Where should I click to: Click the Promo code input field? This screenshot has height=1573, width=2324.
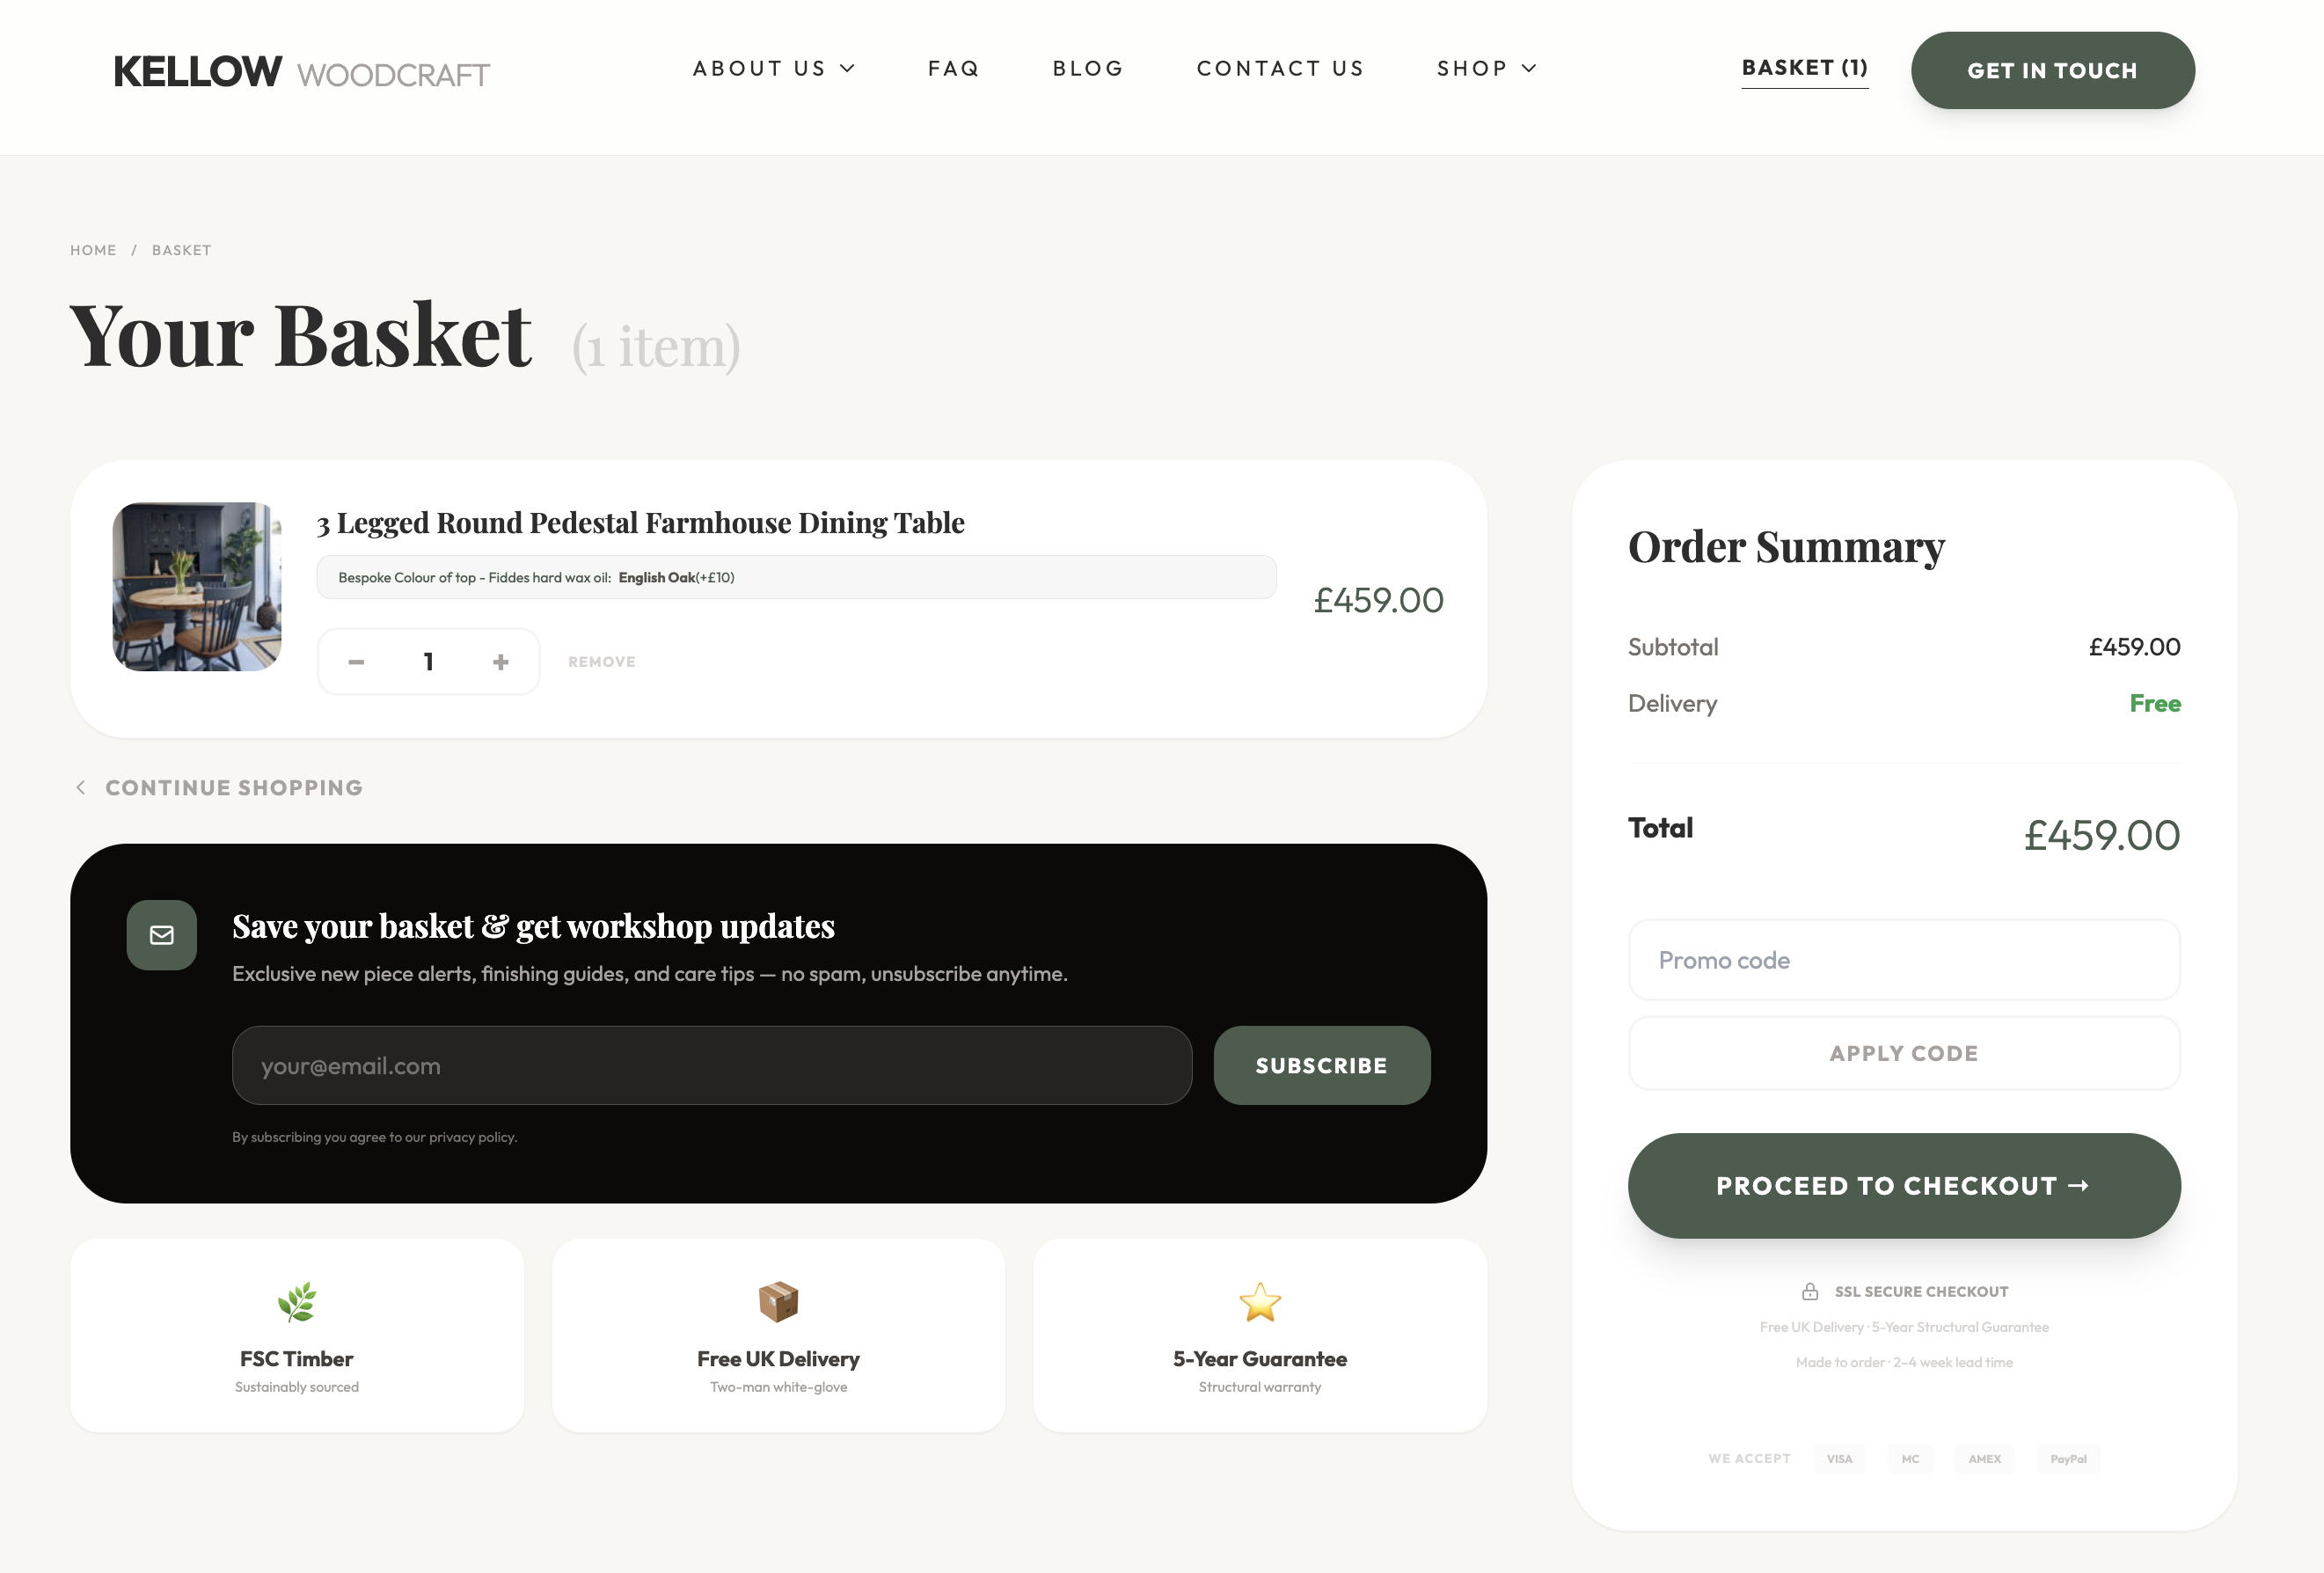(1904, 960)
